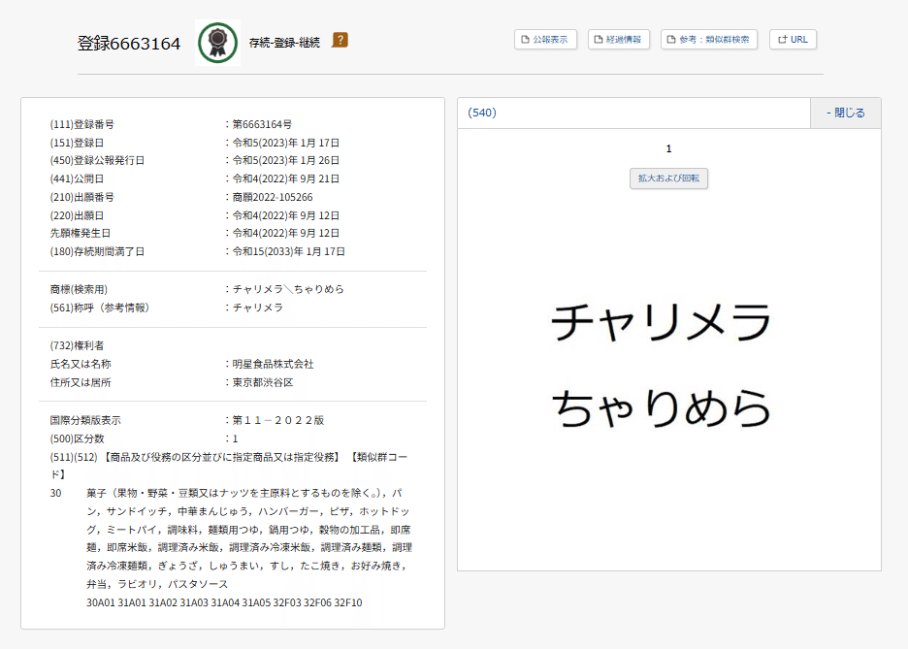
Task: Click the green registration ribbon badge icon
Action: (x=217, y=43)
